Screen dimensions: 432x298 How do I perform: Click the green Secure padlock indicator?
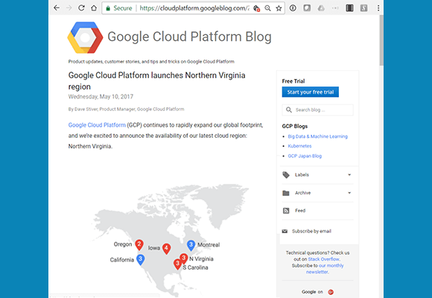(x=108, y=8)
